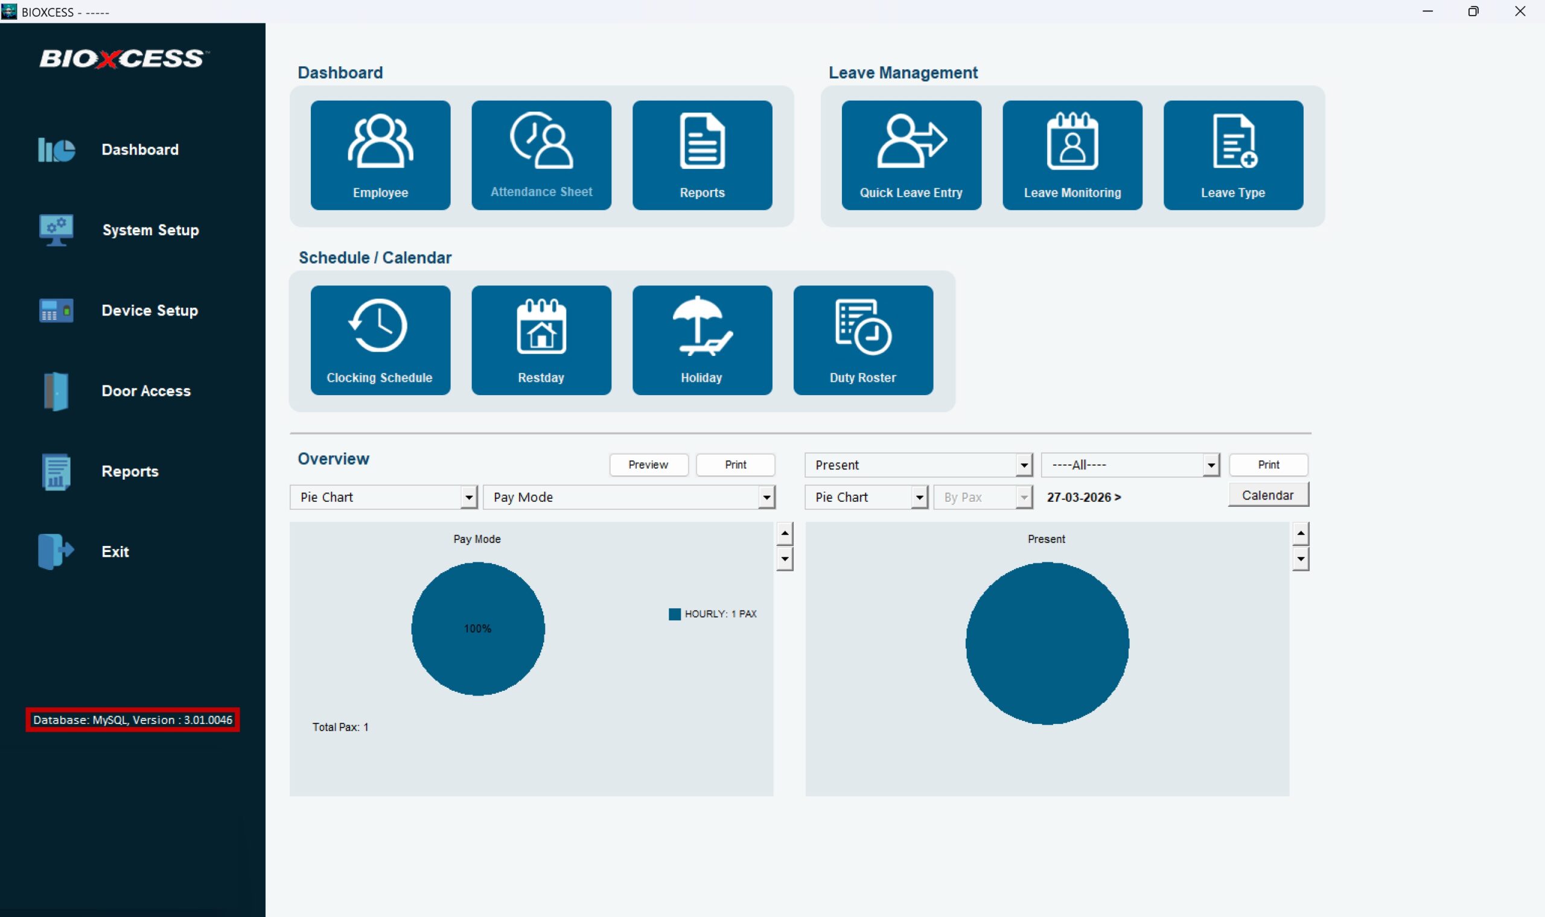1545x917 pixels.
Task: Open the Clocking Schedule tile
Action: coord(380,340)
